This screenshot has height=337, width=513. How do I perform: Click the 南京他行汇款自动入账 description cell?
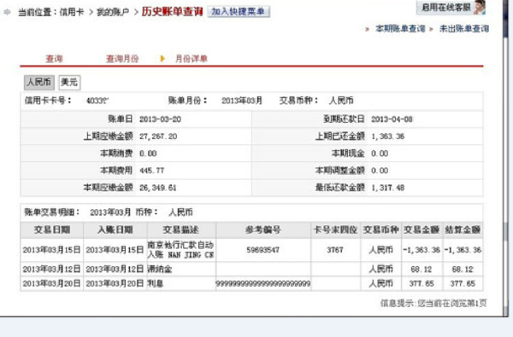pos(181,250)
